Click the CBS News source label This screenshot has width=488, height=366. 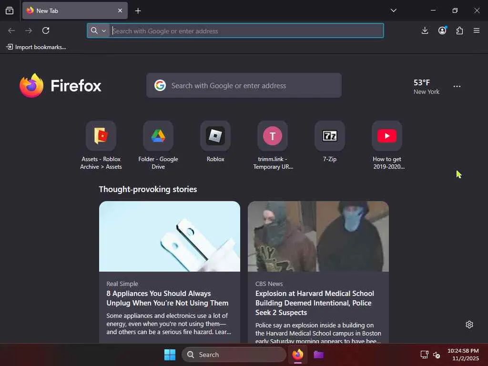[269, 284]
